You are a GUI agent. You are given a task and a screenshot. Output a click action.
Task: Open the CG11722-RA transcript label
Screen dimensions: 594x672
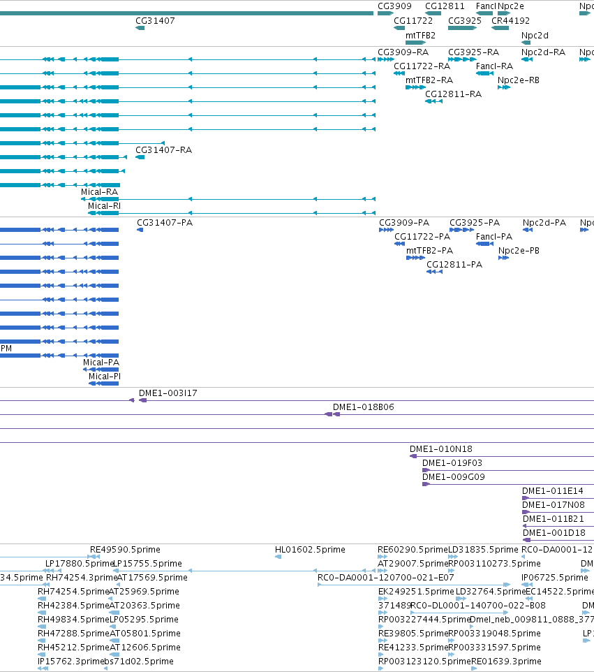click(x=422, y=66)
